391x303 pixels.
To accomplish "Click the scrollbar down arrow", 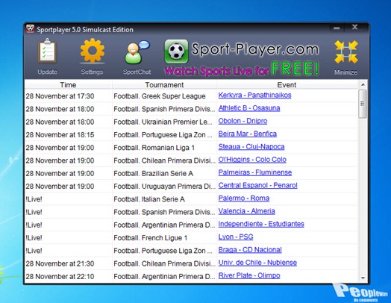I will [x=363, y=278].
